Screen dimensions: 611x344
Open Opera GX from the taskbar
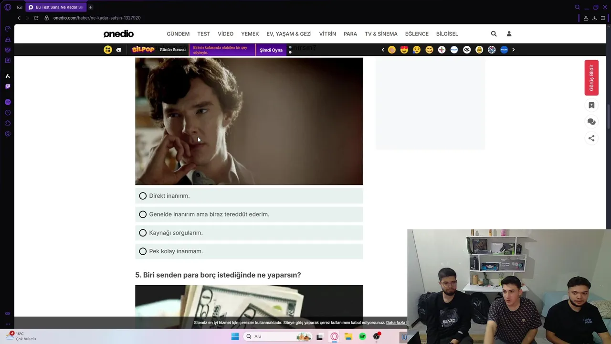point(334,336)
